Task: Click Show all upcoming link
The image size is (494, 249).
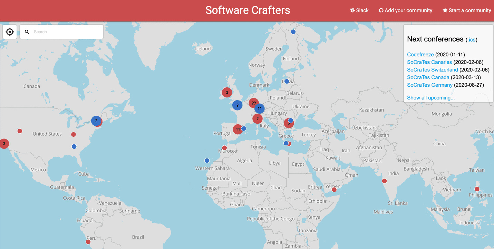Action: point(431,98)
